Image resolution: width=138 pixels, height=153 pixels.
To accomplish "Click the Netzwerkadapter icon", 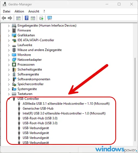I will point(14,60).
